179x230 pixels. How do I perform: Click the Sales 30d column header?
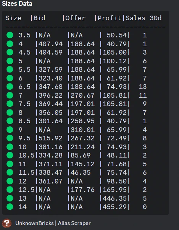(144, 18)
